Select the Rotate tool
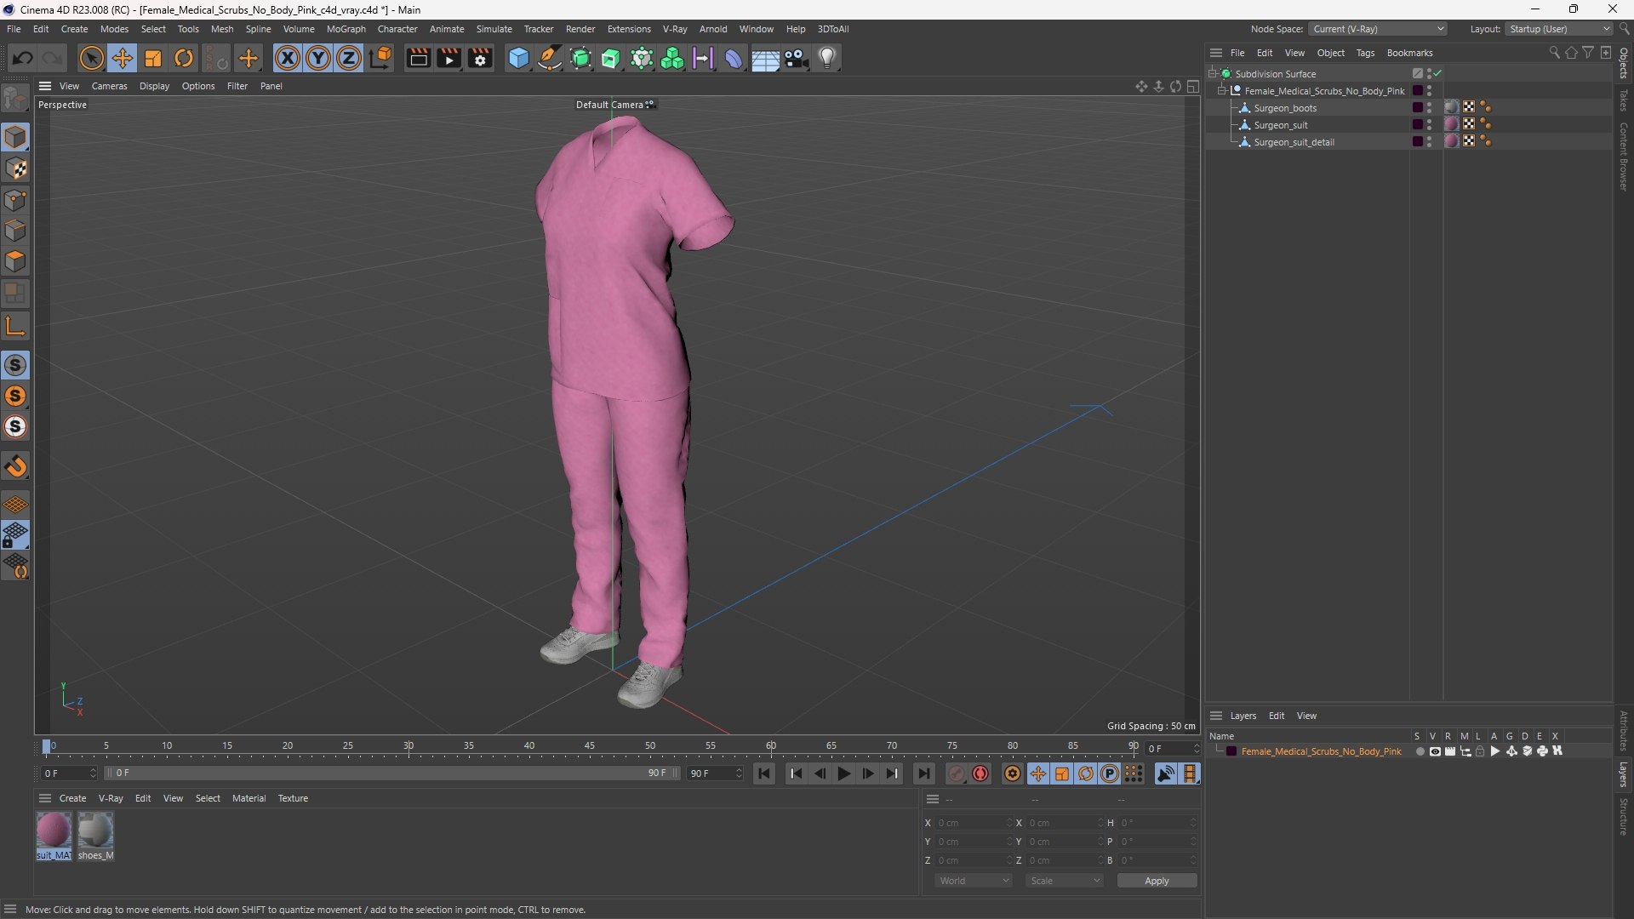The height and width of the screenshot is (919, 1634). click(184, 58)
